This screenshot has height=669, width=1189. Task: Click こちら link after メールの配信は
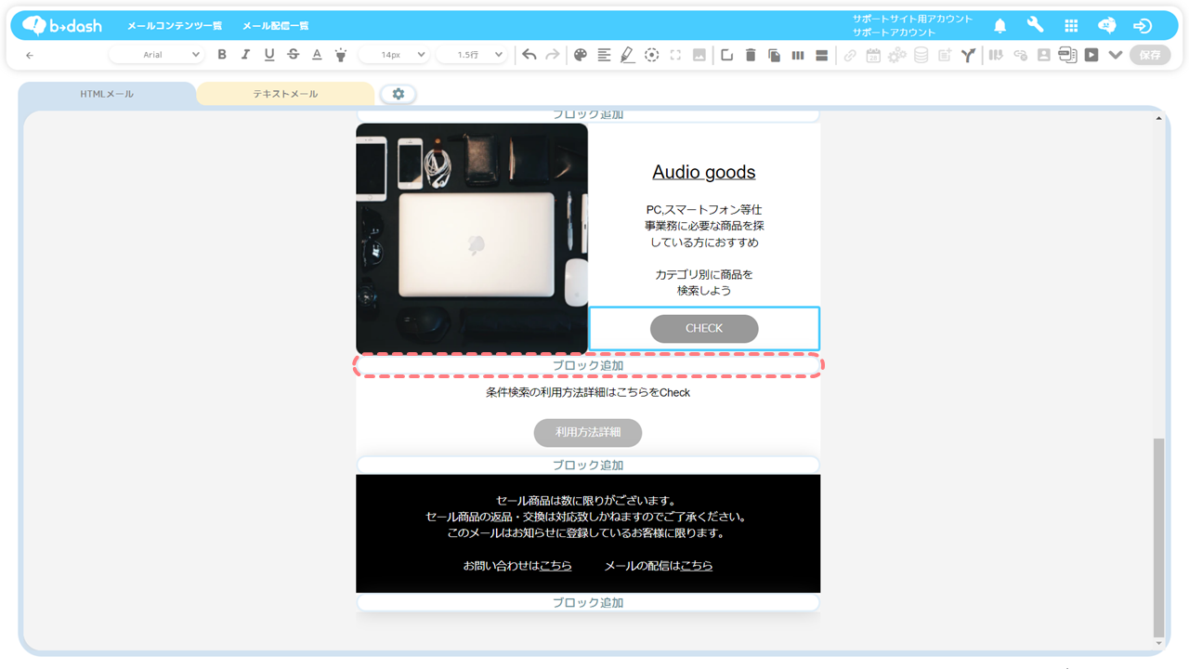(697, 565)
